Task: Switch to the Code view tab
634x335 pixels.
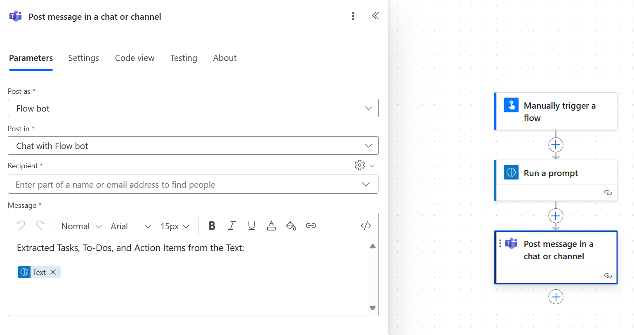Action: (x=134, y=58)
